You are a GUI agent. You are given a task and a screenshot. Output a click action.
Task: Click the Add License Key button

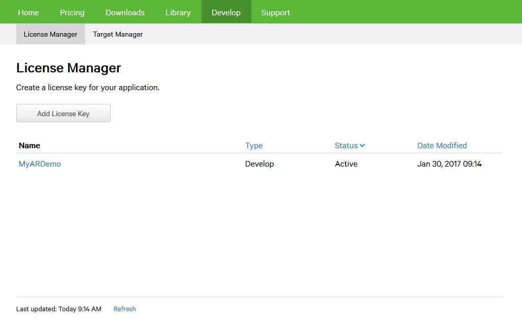click(x=63, y=113)
